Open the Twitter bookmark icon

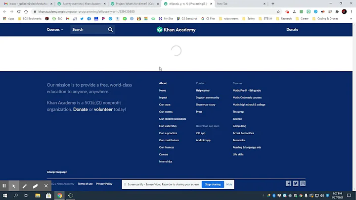[x=82, y=19]
